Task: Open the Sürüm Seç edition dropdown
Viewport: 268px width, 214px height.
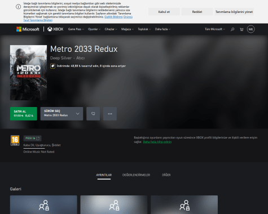Action: pos(61,114)
